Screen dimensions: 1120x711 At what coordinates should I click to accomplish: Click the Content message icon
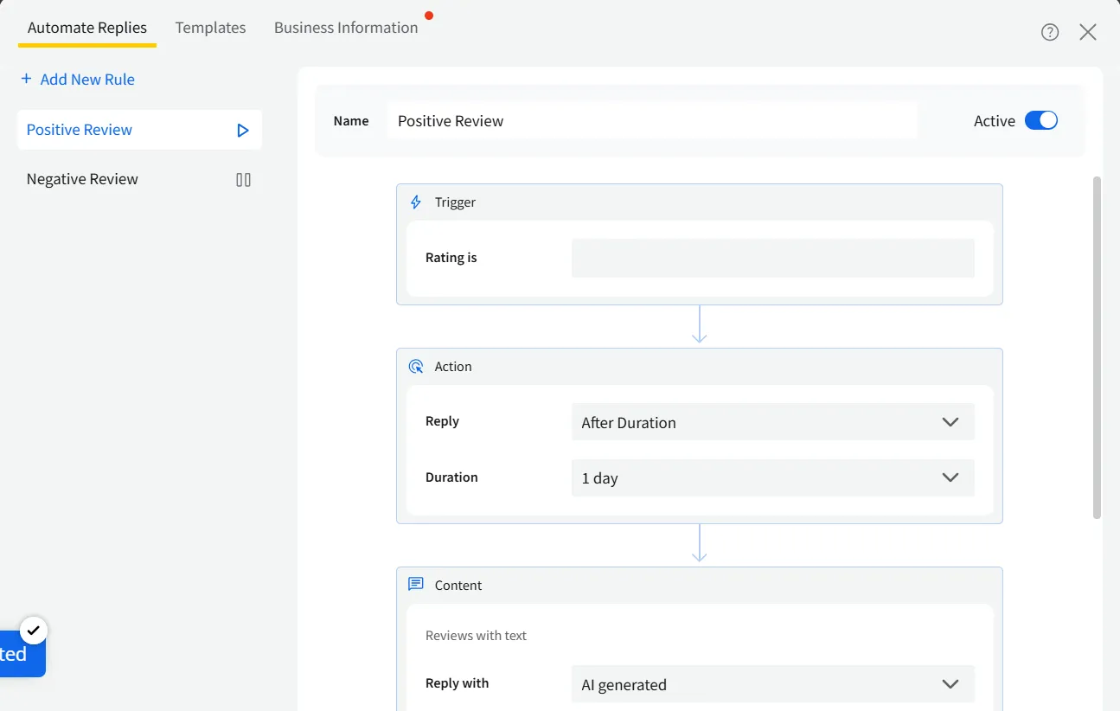(x=416, y=585)
